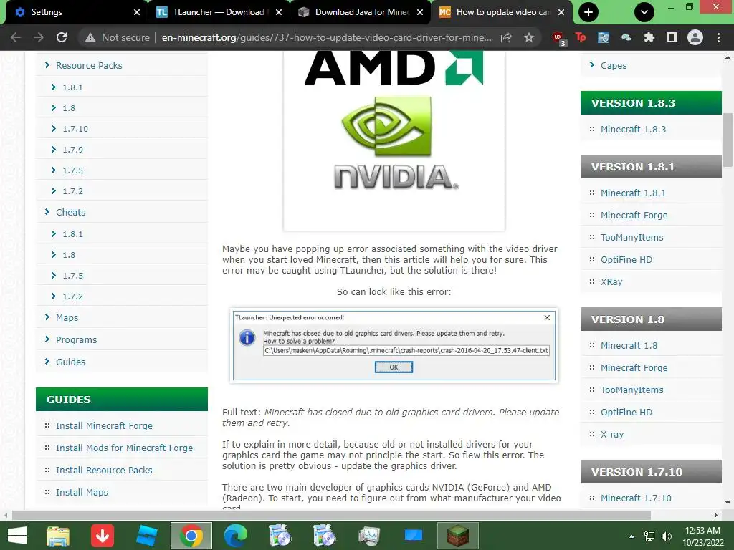The width and height of the screenshot is (734, 550).
Task: Open the Minecraft block taskbar icon
Action: tap(458, 536)
